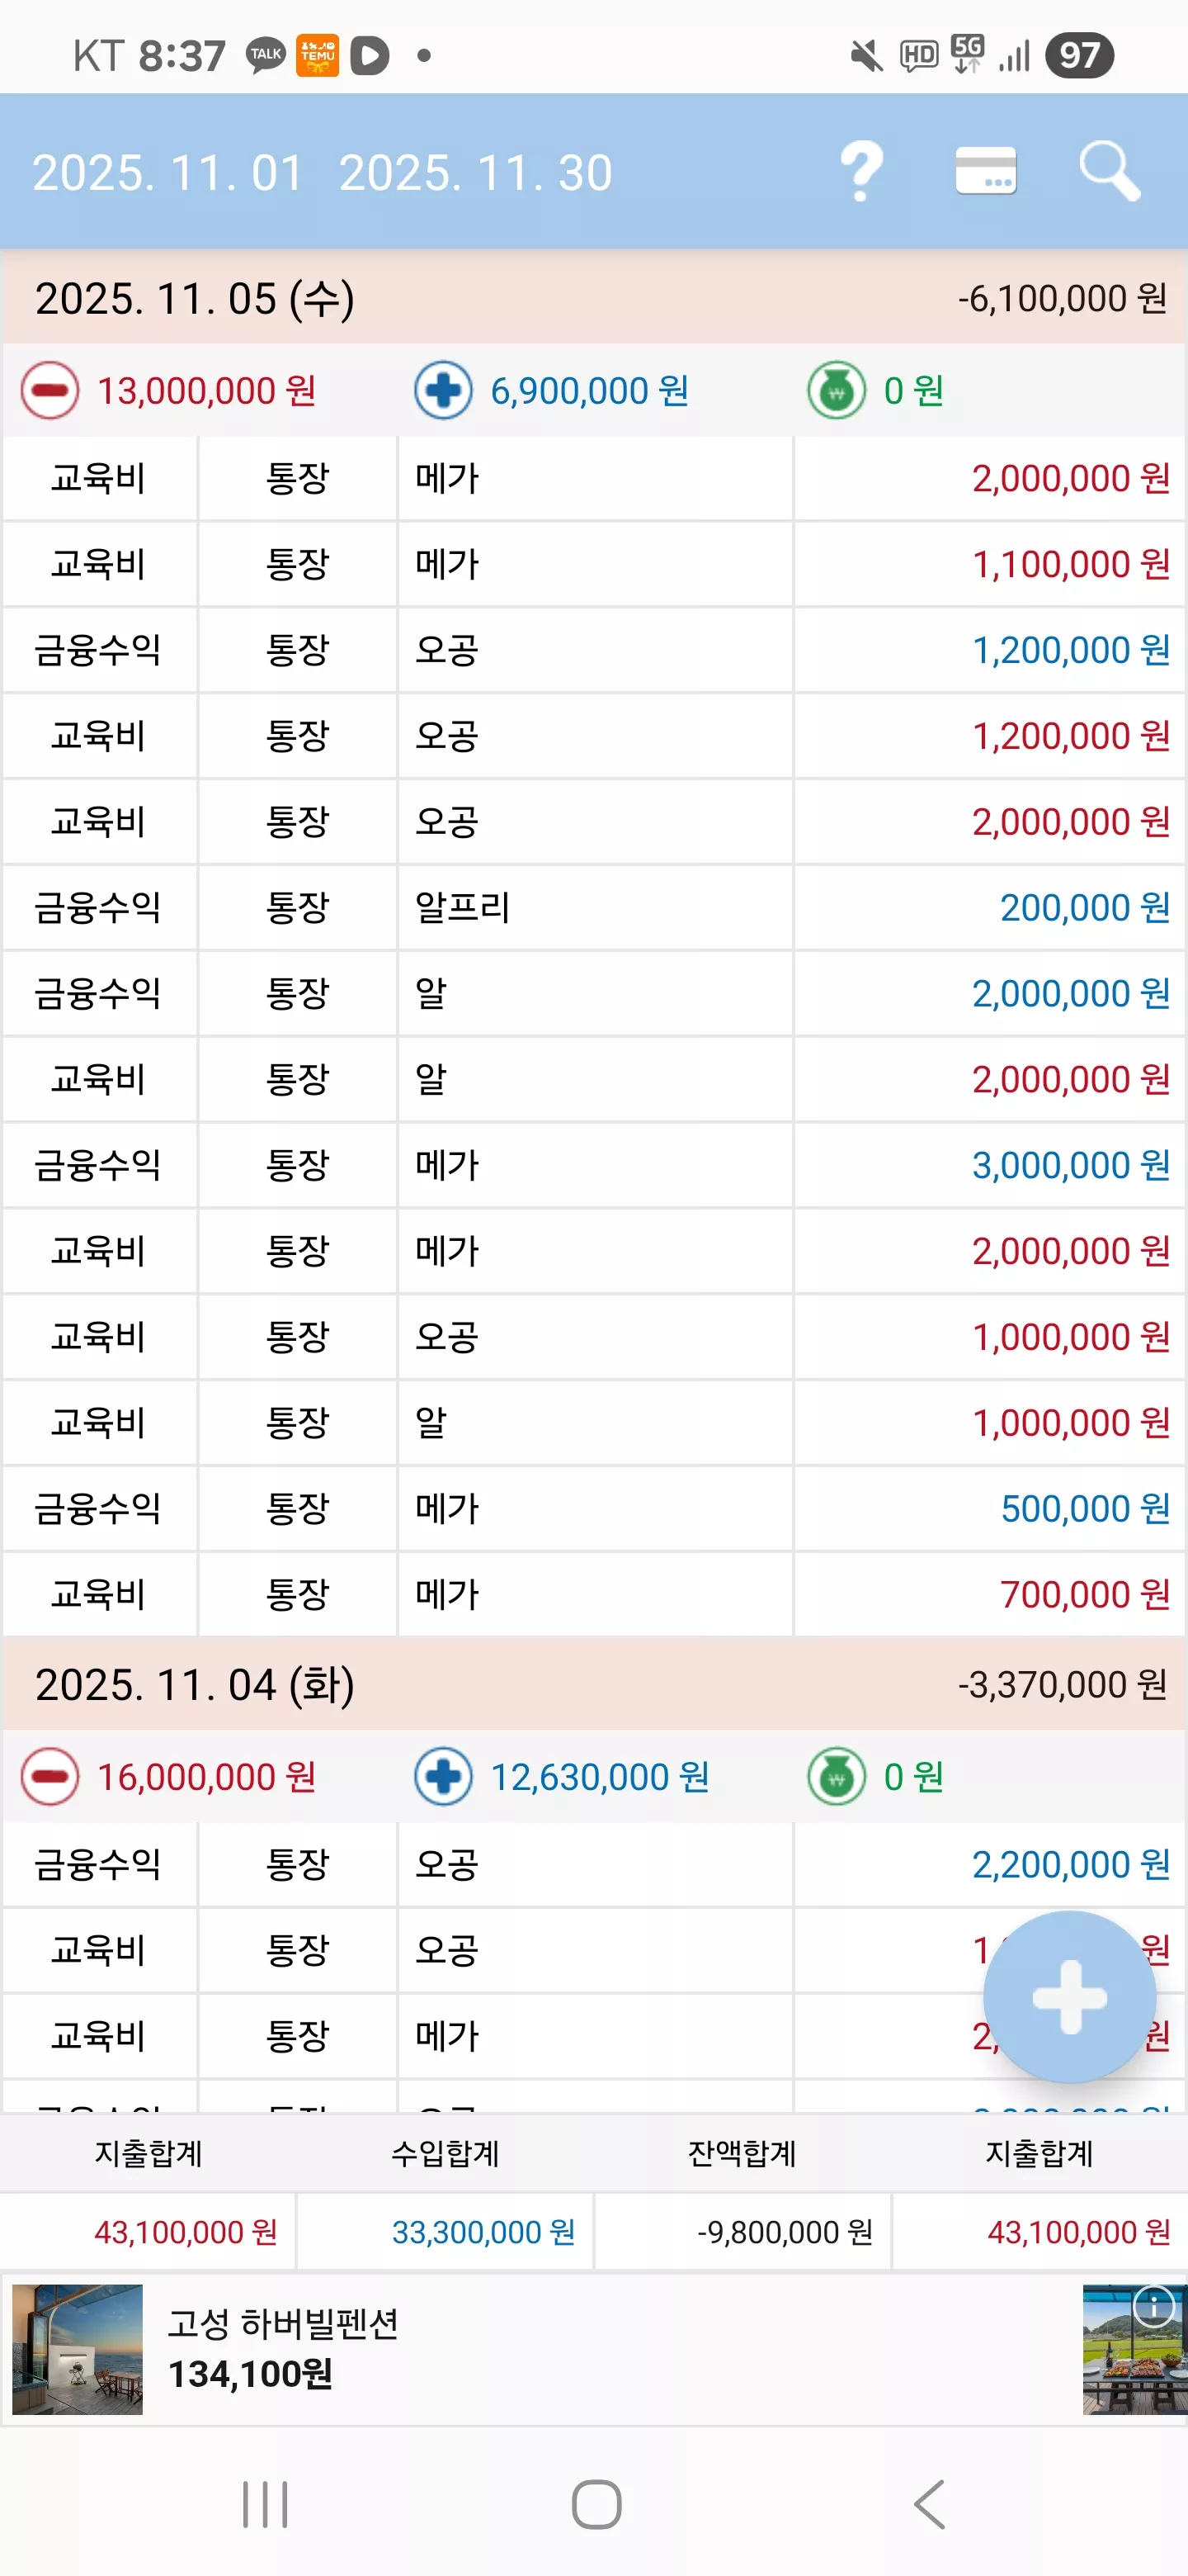The width and height of the screenshot is (1188, 2576).
Task: Open the 고성 하버빌펜션 ad thumbnail
Action: [78, 2349]
